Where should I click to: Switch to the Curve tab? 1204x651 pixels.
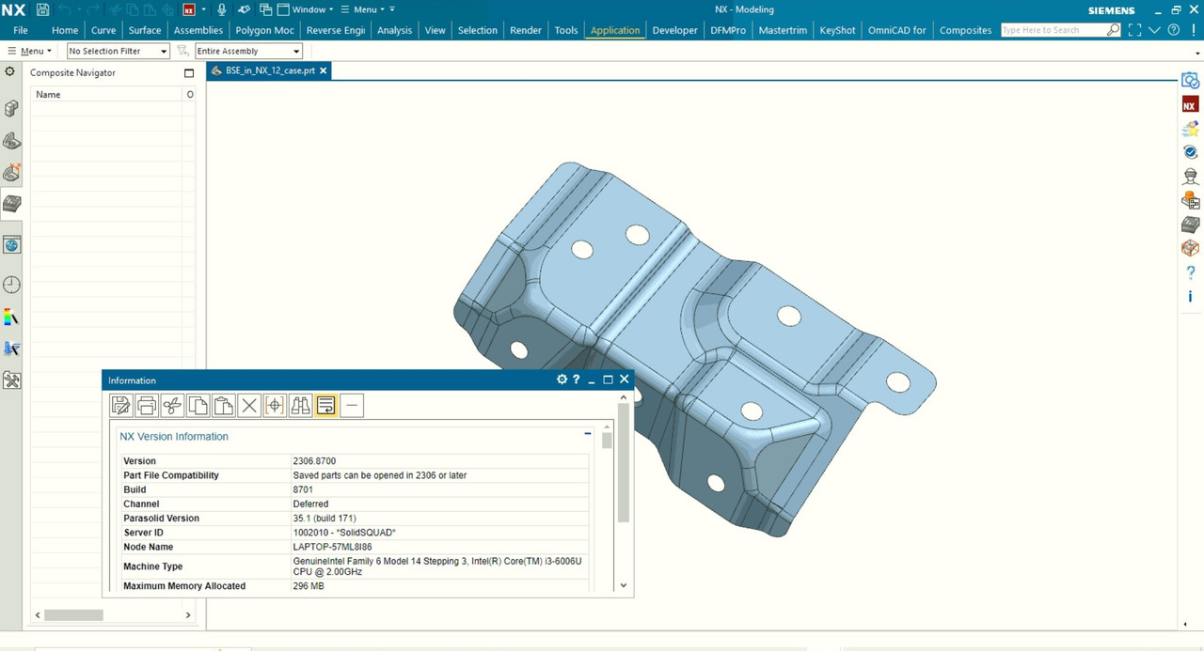click(103, 30)
